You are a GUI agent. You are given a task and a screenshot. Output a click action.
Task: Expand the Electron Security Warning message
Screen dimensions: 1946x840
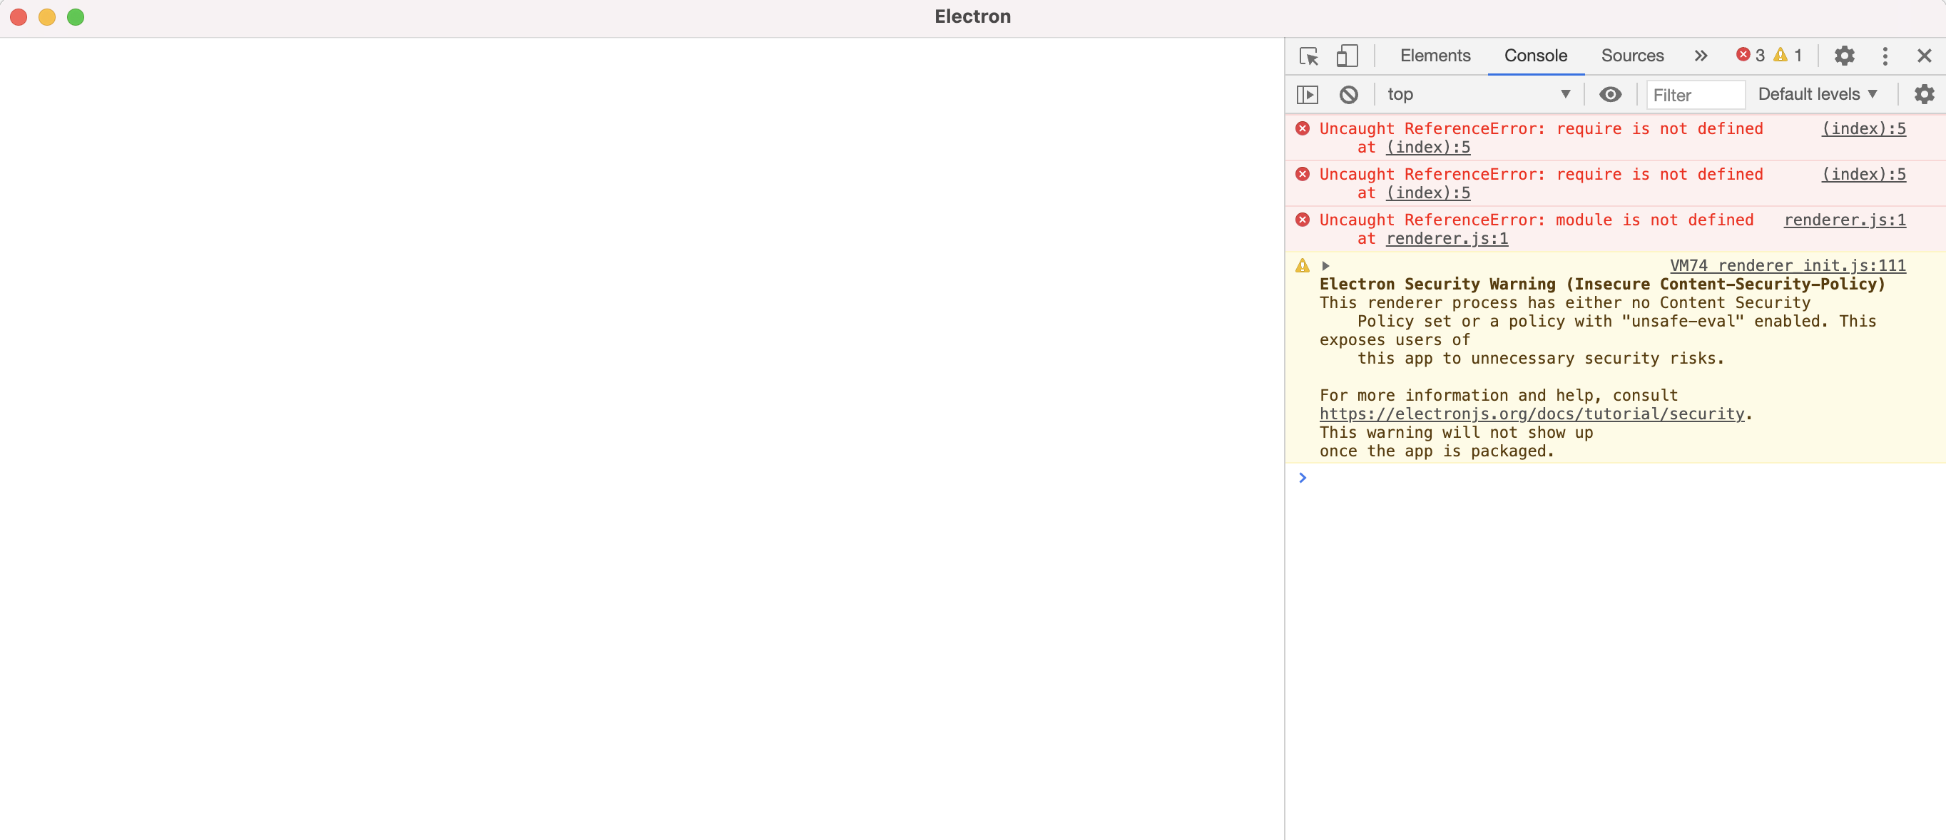click(x=1326, y=265)
